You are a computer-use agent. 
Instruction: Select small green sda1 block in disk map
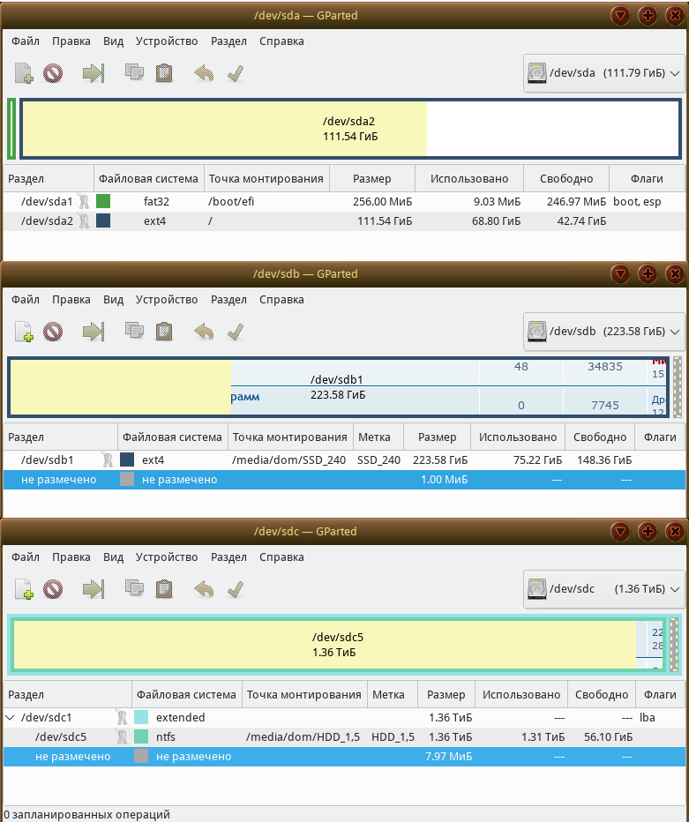[11, 129]
